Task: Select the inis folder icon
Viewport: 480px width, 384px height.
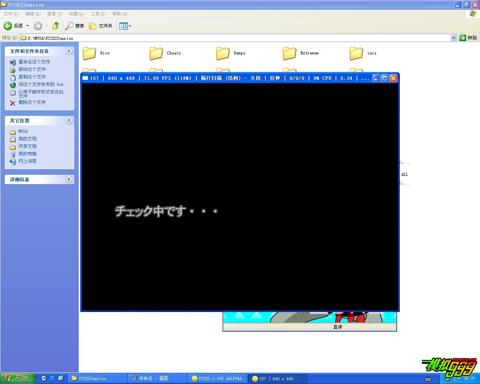Action: pyautogui.click(x=356, y=53)
